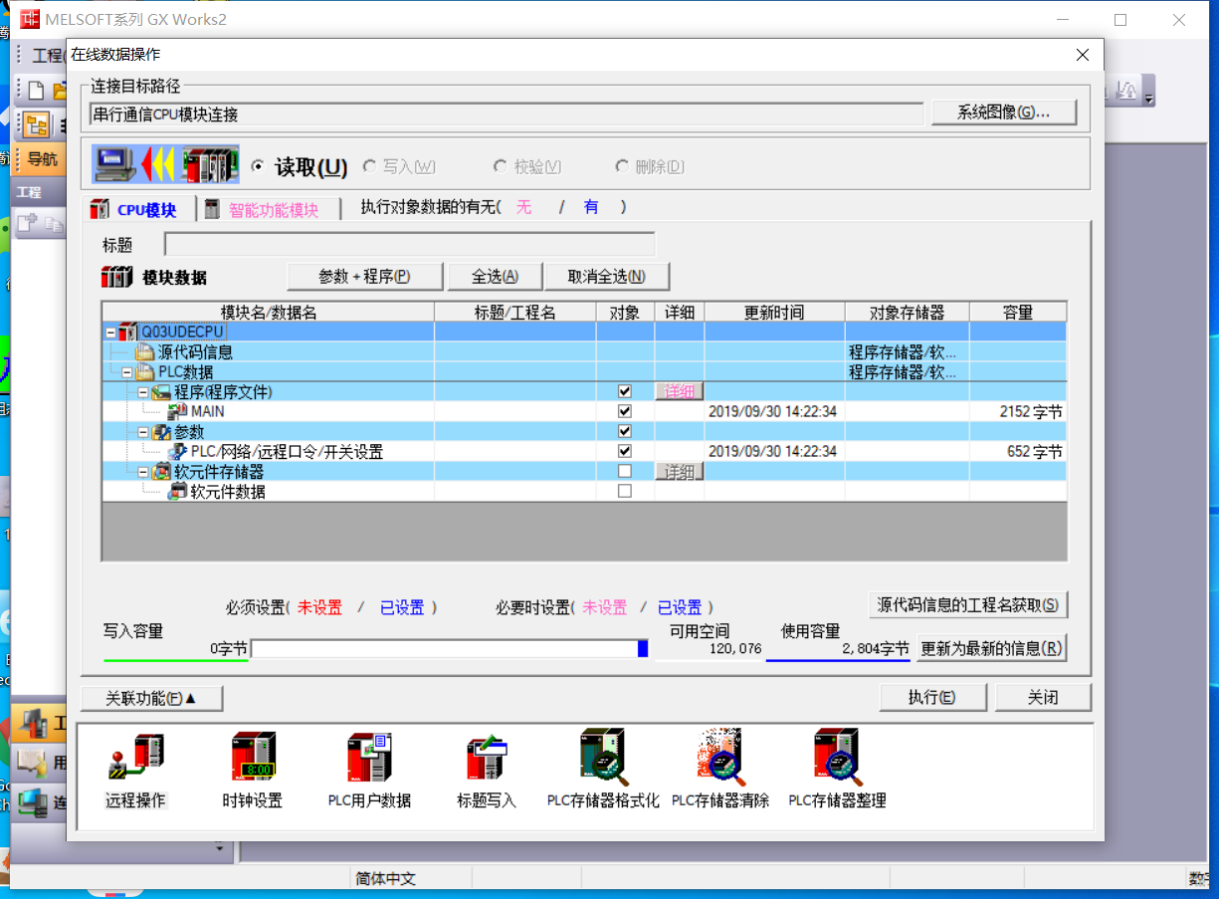The image size is (1219, 899).
Task: Open PLC memory arrange (PLC存储器整理) icon
Action: tap(838, 759)
